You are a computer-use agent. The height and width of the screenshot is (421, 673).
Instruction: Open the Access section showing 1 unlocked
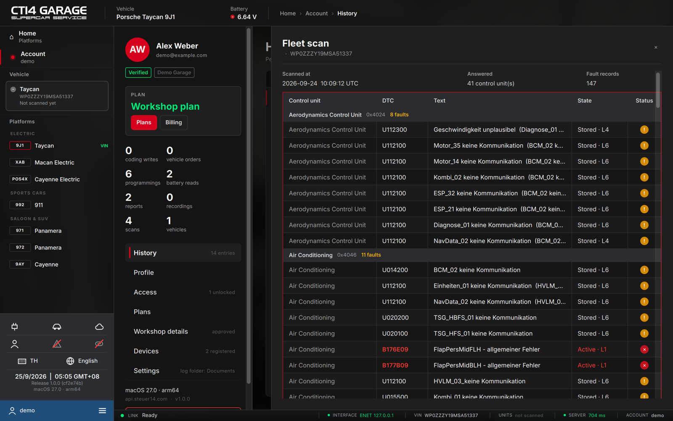[183, 292]
